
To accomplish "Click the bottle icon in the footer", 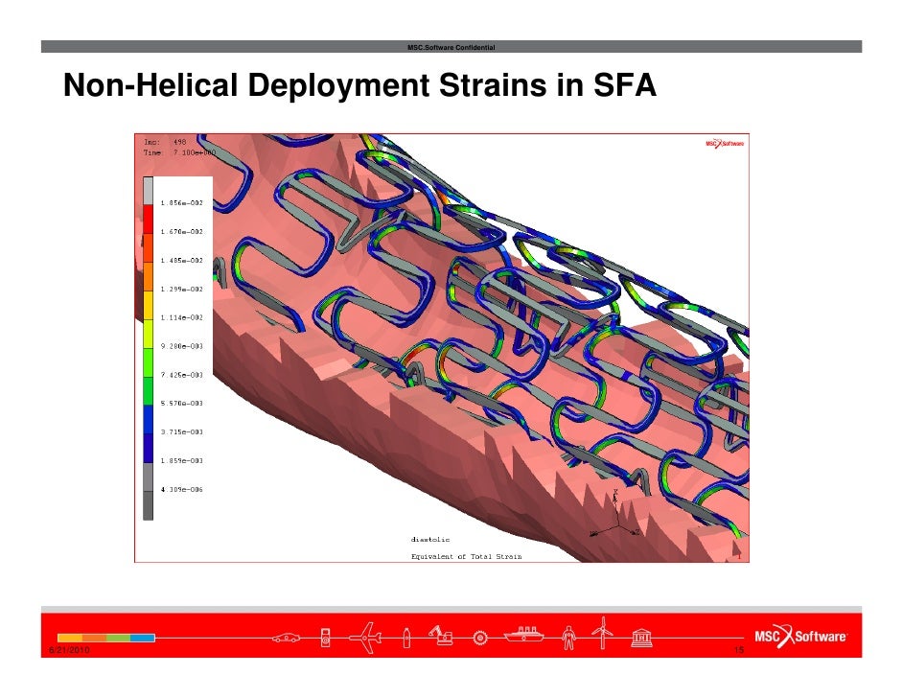I will point(406,639).
